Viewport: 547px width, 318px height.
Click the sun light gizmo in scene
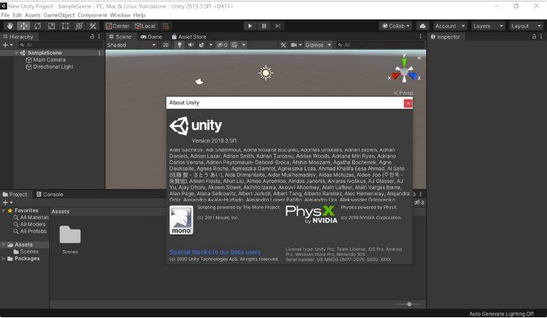[266, 73]
